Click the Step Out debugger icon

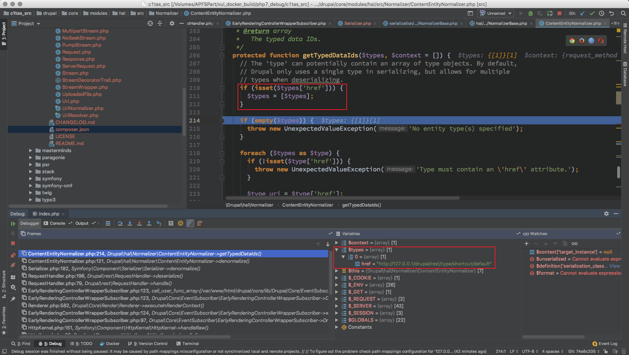pos(149,223)
